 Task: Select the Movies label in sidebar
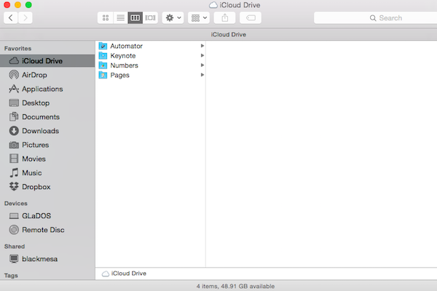pos(34,159)
